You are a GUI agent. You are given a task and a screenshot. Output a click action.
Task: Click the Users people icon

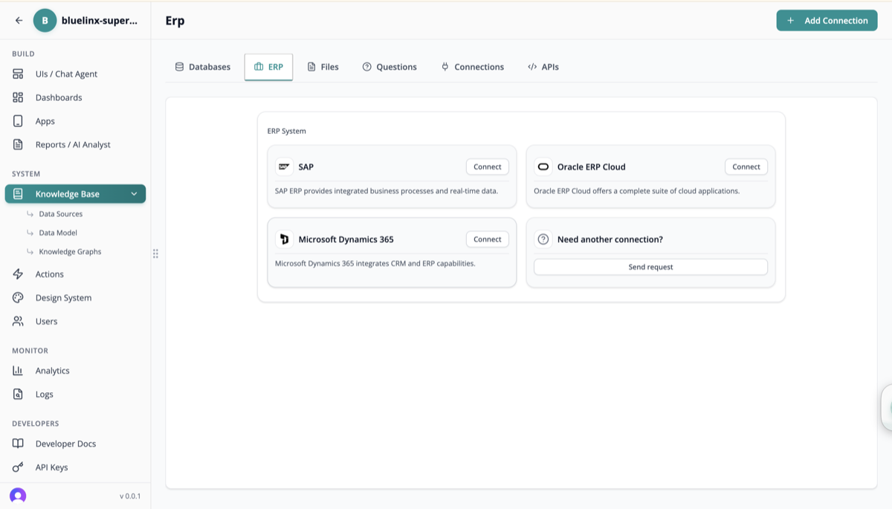point(18,322)
